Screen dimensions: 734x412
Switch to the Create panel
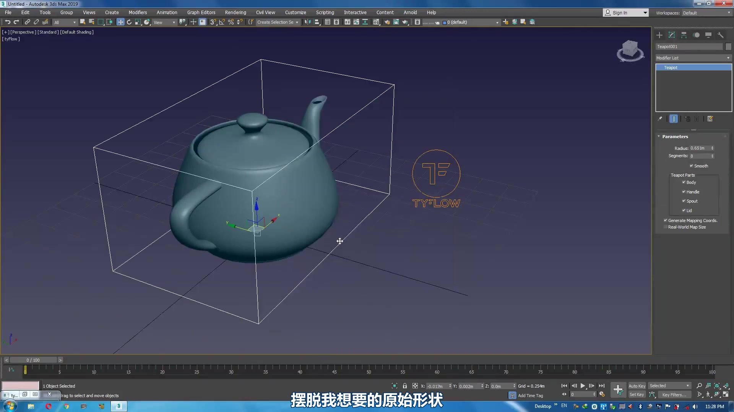659,35
